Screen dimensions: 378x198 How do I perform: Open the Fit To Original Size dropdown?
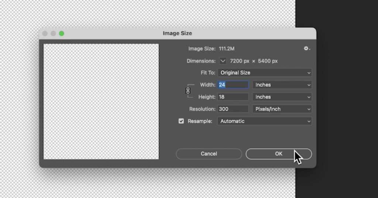pos(265,73)
